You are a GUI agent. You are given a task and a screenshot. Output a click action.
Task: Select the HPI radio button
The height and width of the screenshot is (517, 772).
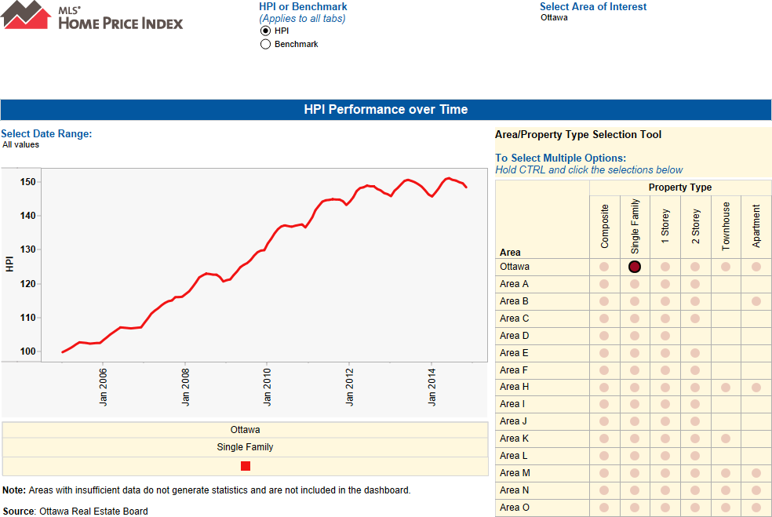(265, 31)
